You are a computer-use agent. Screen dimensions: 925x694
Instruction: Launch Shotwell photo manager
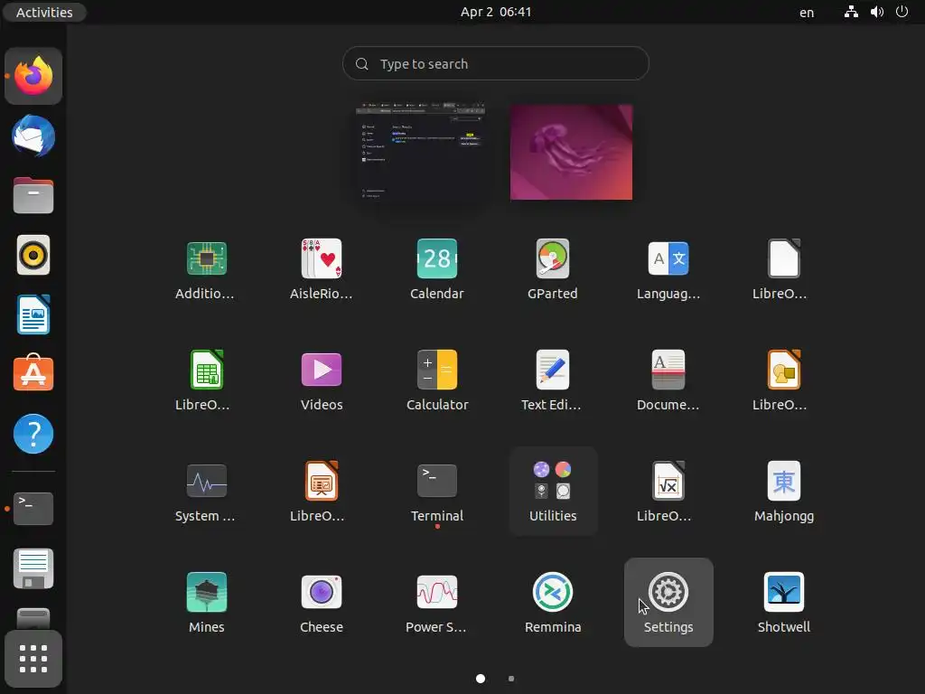coord(784,592)
